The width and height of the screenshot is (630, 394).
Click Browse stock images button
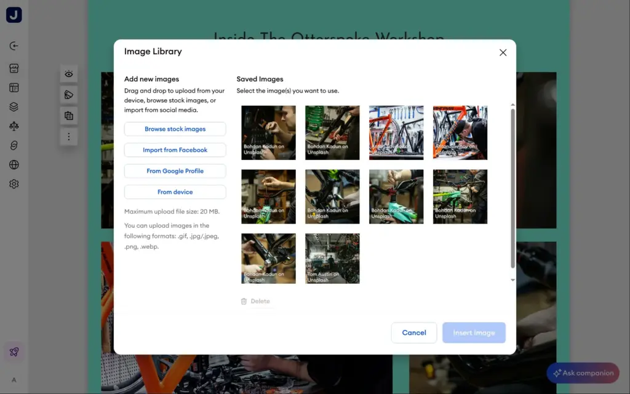(x=175, y=129)
